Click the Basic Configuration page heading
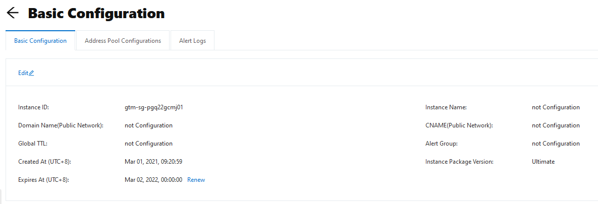Image resolution: width=598 pixels, height=204 pixels. [96, 13]
